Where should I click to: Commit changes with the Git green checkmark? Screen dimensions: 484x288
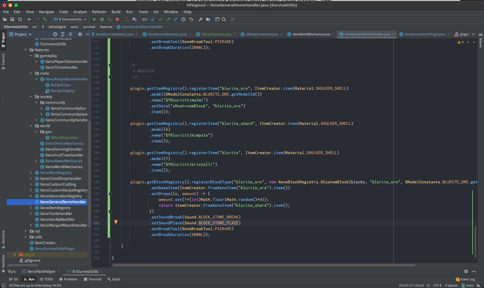[160, 19]
